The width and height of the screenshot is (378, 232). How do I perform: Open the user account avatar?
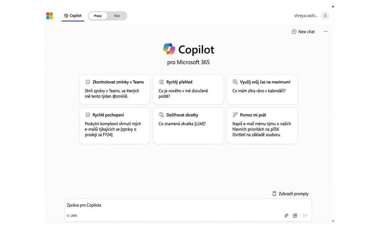(325, 16)
